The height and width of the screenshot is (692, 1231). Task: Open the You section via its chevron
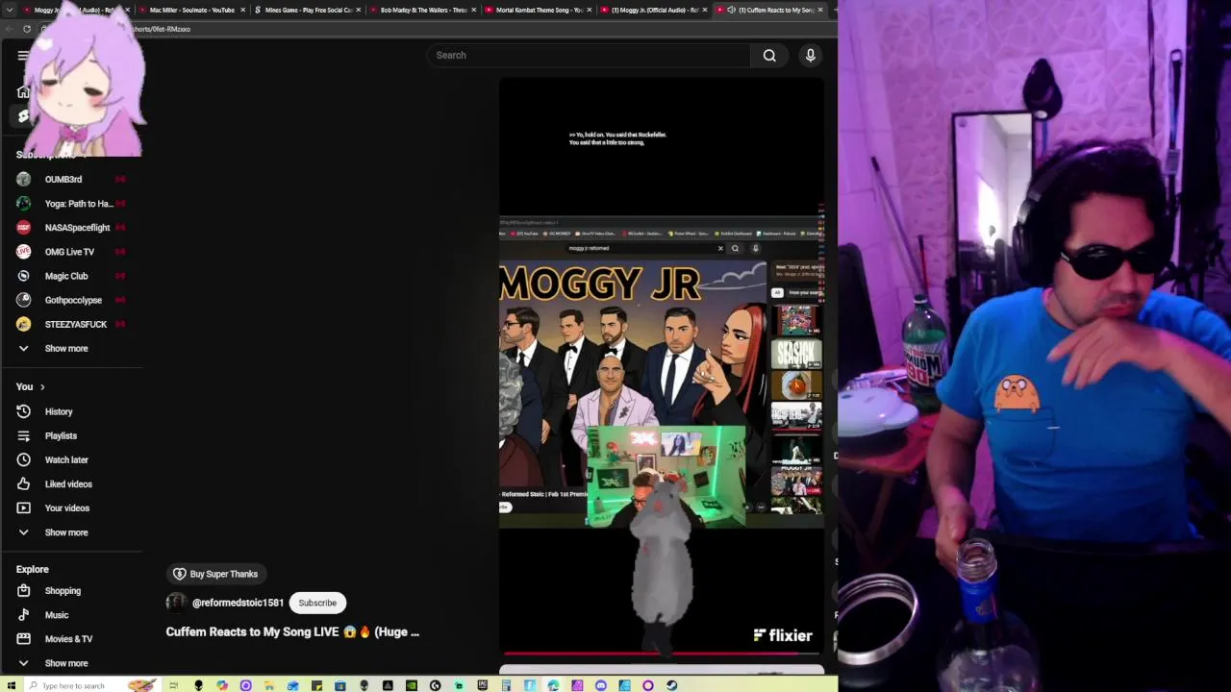42,386
